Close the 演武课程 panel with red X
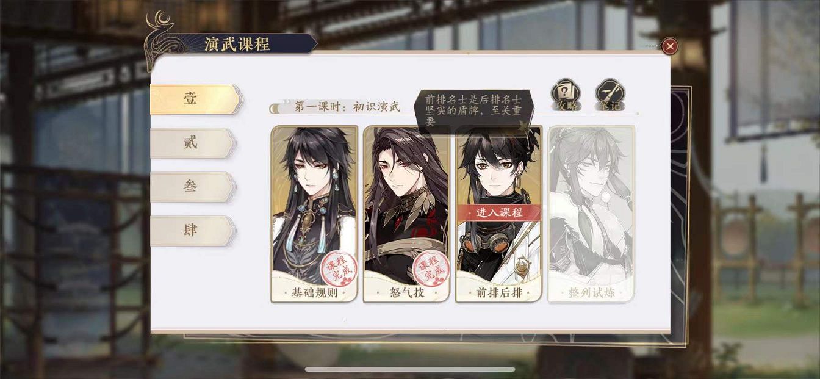Viewport: 820px width, 379px height. 670,46
